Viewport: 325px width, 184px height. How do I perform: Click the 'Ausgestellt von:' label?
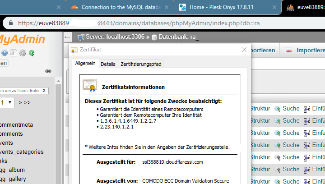[x=117, y=181]
